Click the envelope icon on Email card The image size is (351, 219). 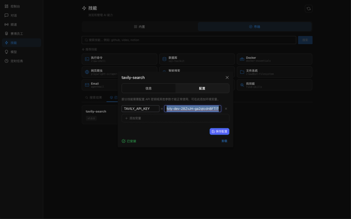pos(87,85)
